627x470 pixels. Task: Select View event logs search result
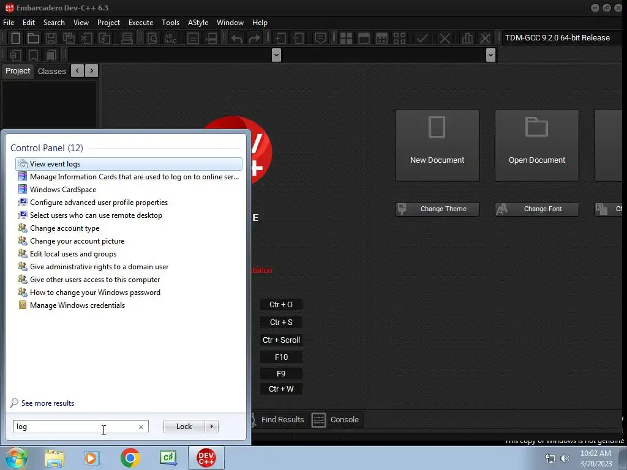[x=129, y=164]
